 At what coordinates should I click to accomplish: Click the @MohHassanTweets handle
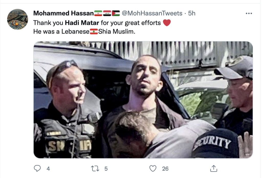click(152, 13)
